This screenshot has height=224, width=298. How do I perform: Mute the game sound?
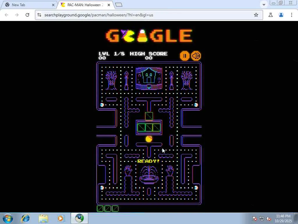[196, 56]
